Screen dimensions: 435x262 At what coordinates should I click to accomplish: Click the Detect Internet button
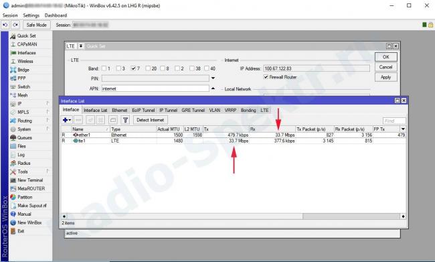click(151, 120)
